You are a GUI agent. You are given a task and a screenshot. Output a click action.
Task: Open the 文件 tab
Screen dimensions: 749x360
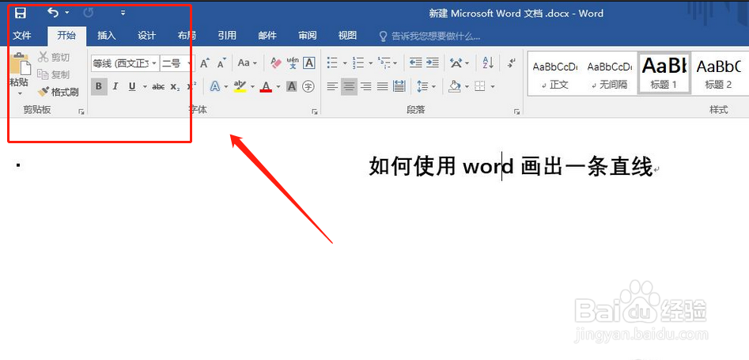(x=21, y=36)
